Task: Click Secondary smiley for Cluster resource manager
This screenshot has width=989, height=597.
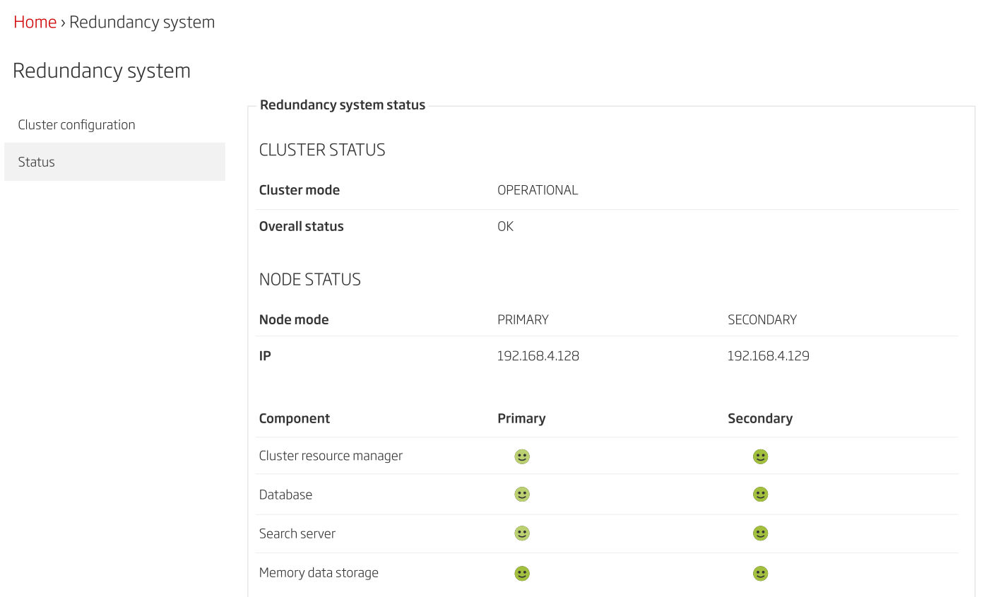Action: pos(760,456)
